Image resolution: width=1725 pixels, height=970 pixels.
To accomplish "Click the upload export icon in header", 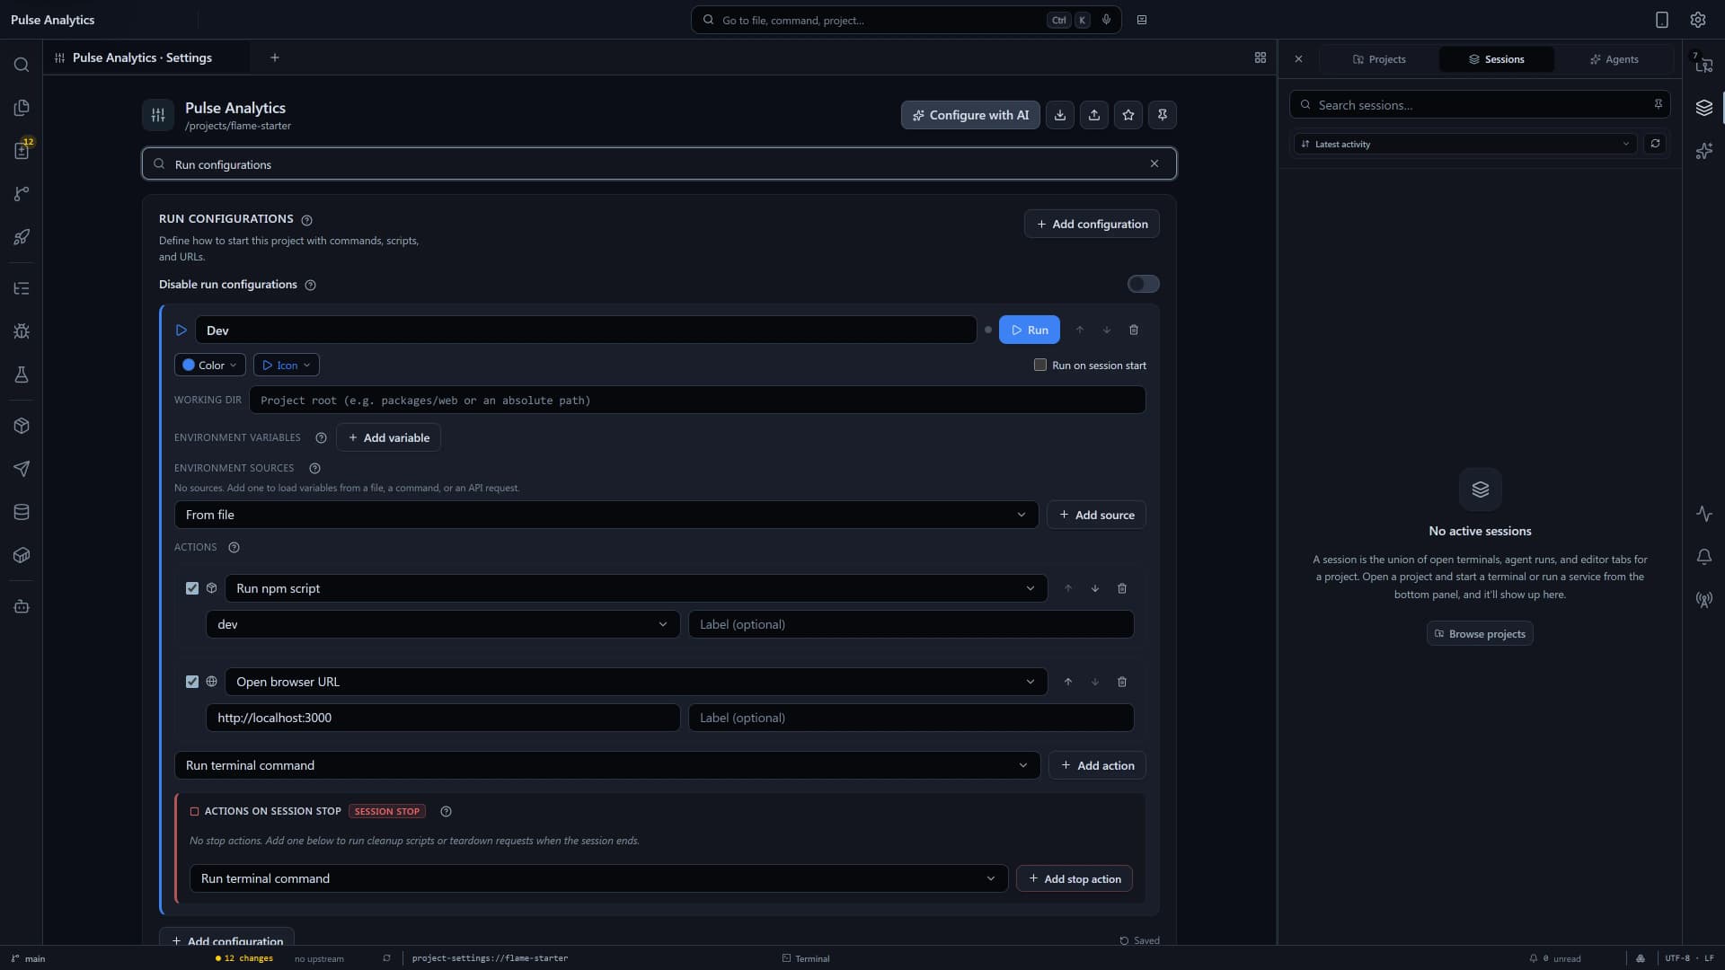I will [x=1094, y=115].
